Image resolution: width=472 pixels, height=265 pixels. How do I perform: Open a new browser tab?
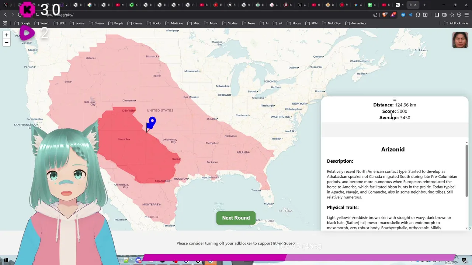pos(424,5)
